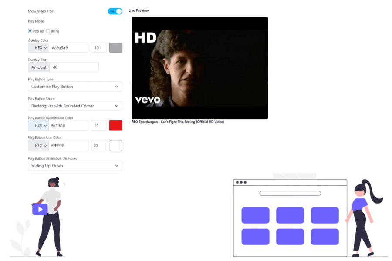Click the REO Speedwagon video thumbnail
392x261 pixels.
(199, 68)
